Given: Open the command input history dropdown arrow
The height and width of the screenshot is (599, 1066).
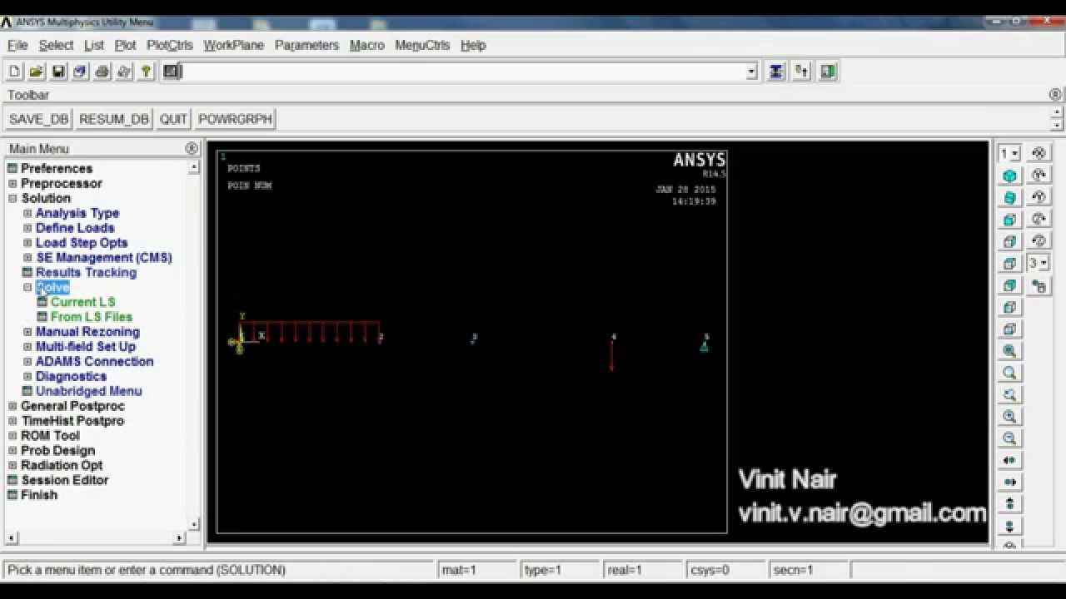Looking at the screenshot, I should 751,72.
